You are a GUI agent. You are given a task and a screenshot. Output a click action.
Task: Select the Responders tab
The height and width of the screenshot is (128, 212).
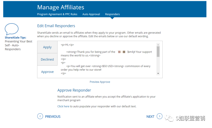pos(112,14)
